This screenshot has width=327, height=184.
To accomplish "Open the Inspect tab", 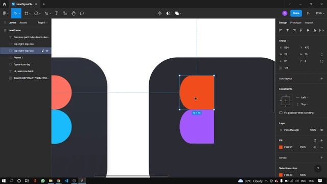I will tap(309, 22).
